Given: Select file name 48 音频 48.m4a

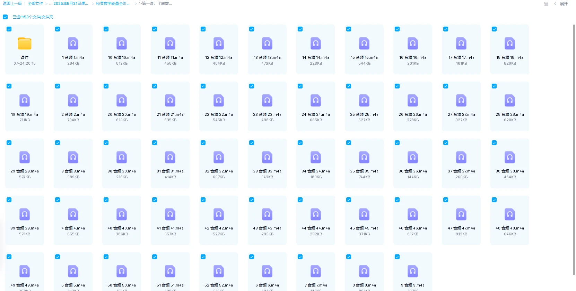Looking at the screenshot, I should 510,228.
